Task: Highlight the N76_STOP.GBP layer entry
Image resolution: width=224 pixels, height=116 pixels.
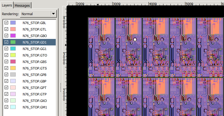Action: [35, 81]
